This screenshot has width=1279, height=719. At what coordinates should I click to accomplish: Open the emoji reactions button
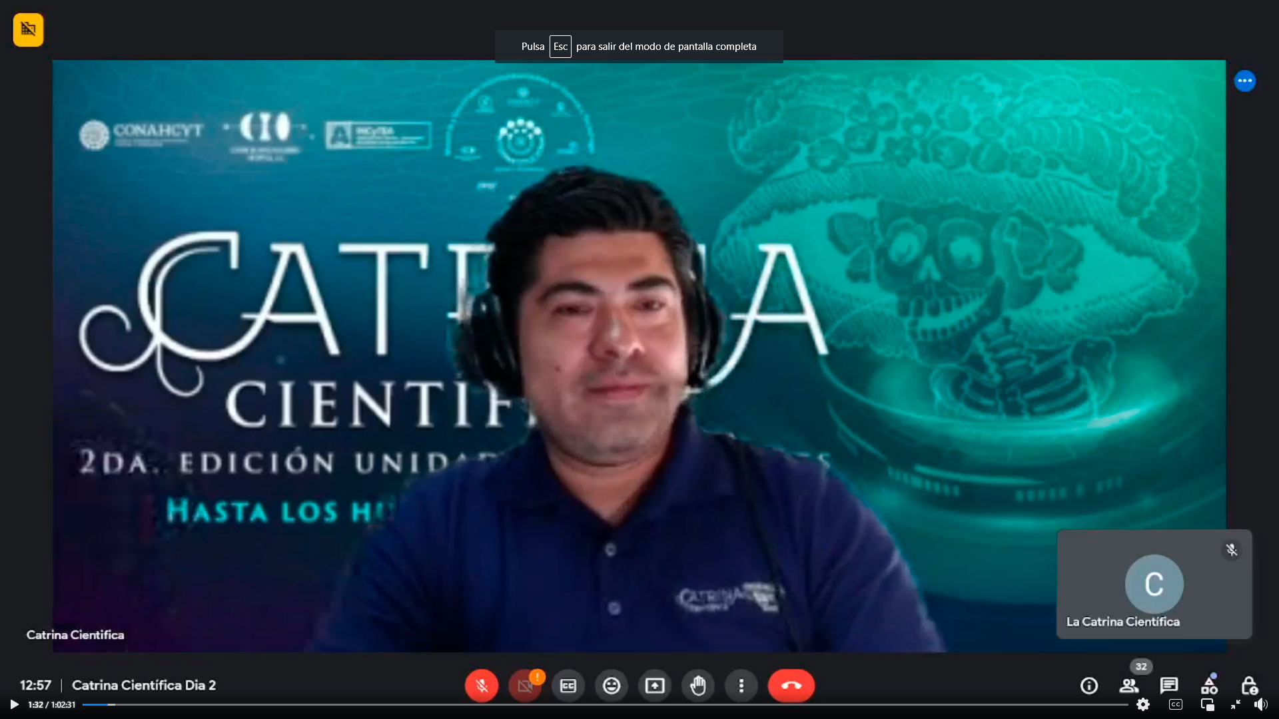coord(612,686)
